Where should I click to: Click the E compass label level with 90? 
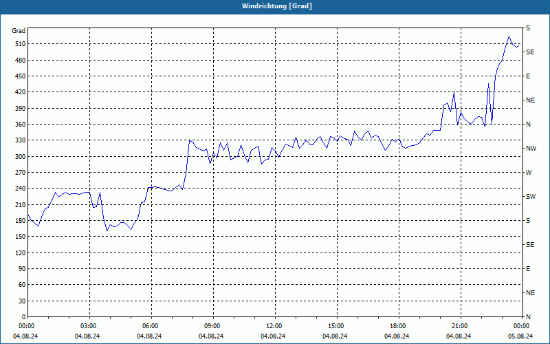tap(528, 269)
